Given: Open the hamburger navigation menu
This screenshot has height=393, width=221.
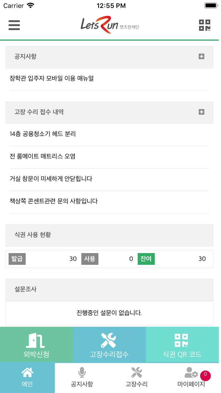Looking at the screenshot, I should pyautogui.click(x=14, y=25).
